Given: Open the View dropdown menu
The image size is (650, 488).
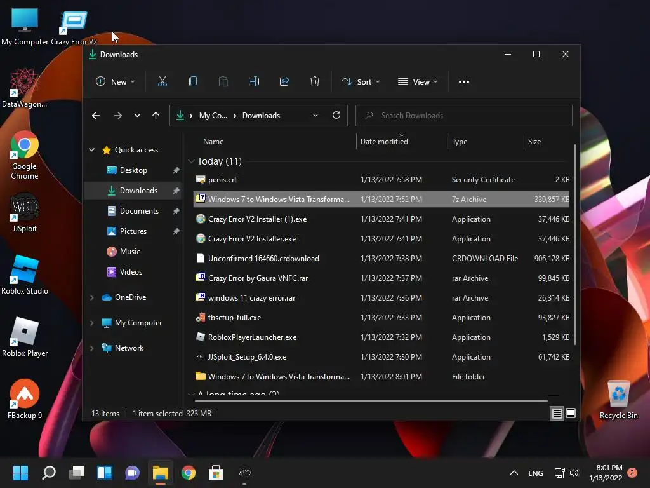Looking at the screenshot, I should click(x=418, y=82).
